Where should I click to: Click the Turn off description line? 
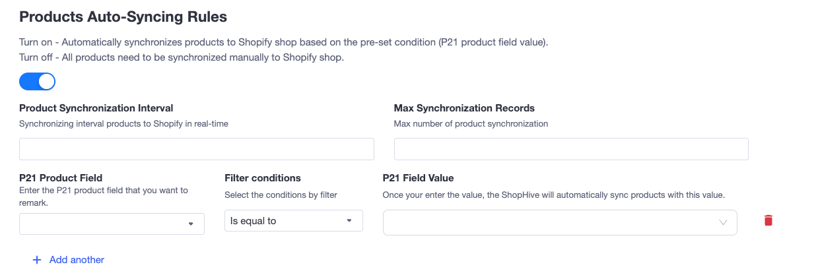coord(182,57)
